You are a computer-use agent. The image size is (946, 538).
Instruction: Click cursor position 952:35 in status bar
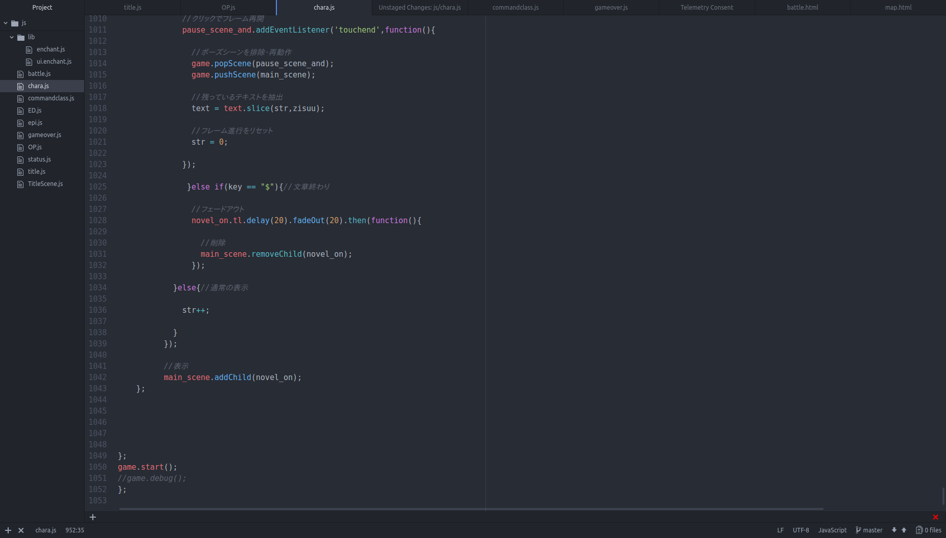[74, 530]
